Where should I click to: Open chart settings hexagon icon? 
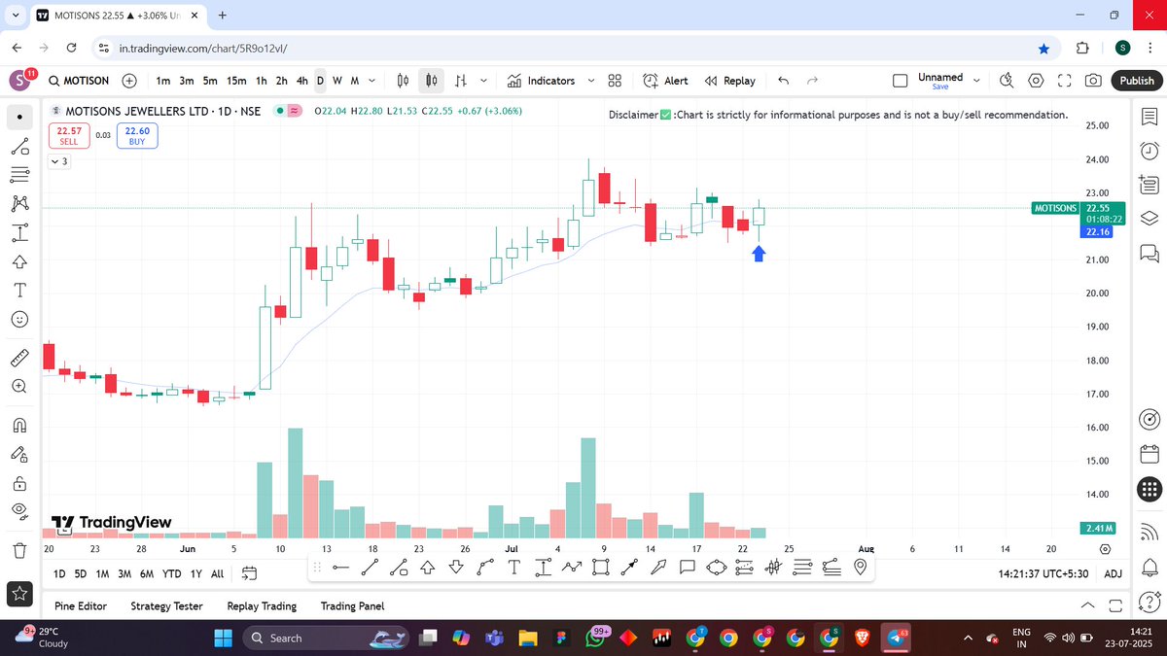[1036, 81]
